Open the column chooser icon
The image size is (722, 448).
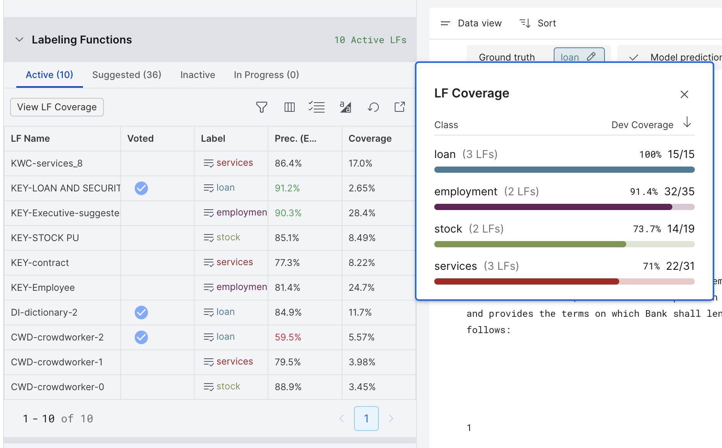click(x=290, y=107)
